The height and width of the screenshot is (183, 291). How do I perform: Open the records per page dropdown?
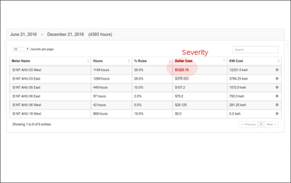(21, 49)
